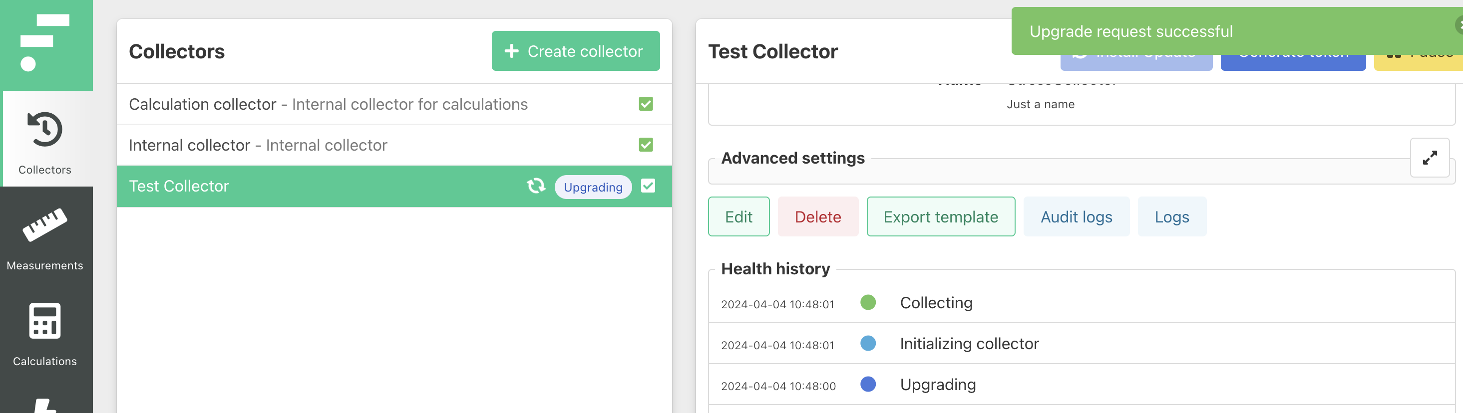Click the Initializing collector history entry
Screen dimensions: 1463x413
click(1082, 343)
